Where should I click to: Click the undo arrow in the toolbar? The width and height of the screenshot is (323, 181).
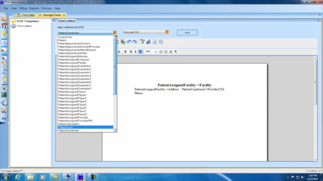pyautogui.click(x=129, y=42)
